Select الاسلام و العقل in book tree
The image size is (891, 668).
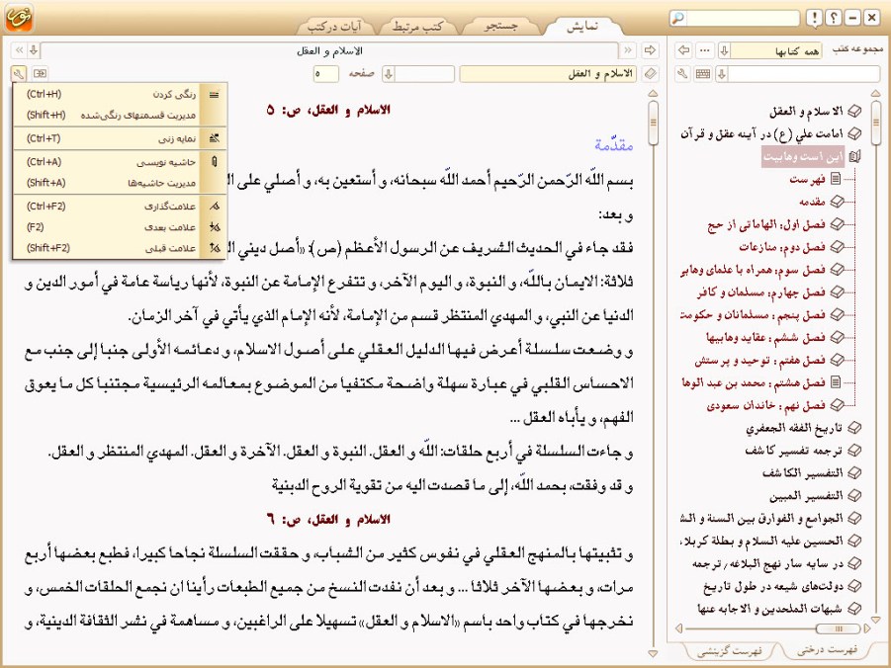(x=806, y=112)
